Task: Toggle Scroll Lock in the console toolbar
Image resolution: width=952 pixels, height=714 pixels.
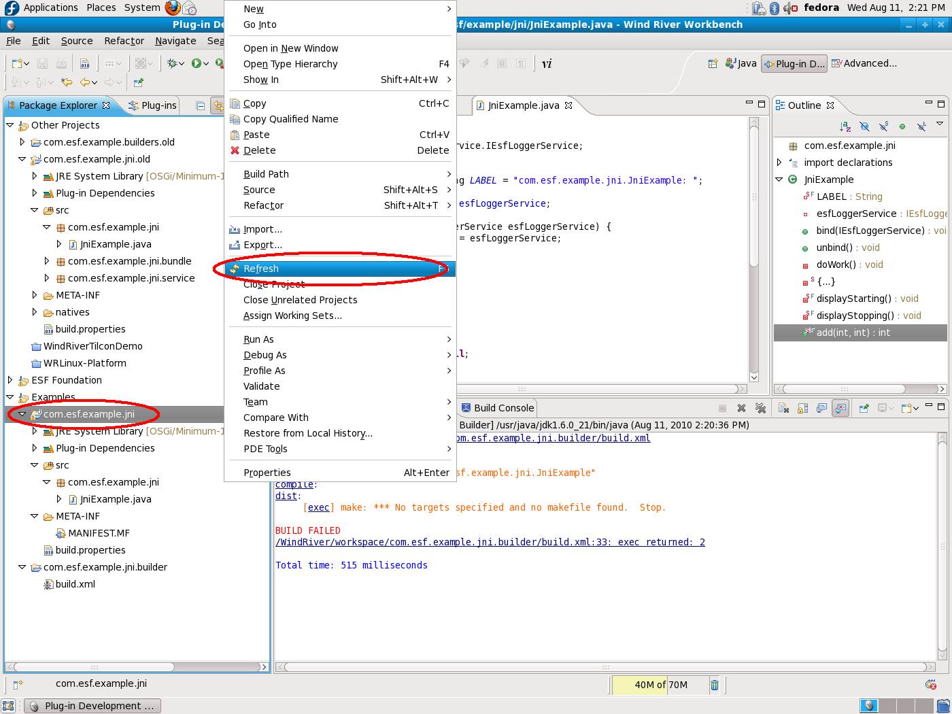Action: (802, 408)
